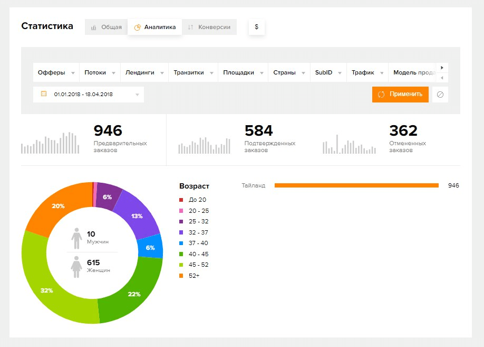The width and height of the screenshot is (484, 347).
Task: Reset filters with the crossed circle icon
Action: click(x=440, y=95)
